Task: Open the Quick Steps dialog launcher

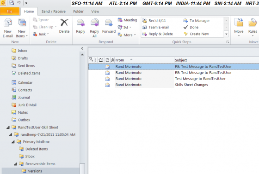Action: [228, 42]
